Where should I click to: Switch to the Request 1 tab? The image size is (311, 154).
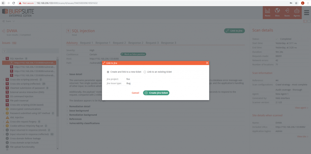87,43
